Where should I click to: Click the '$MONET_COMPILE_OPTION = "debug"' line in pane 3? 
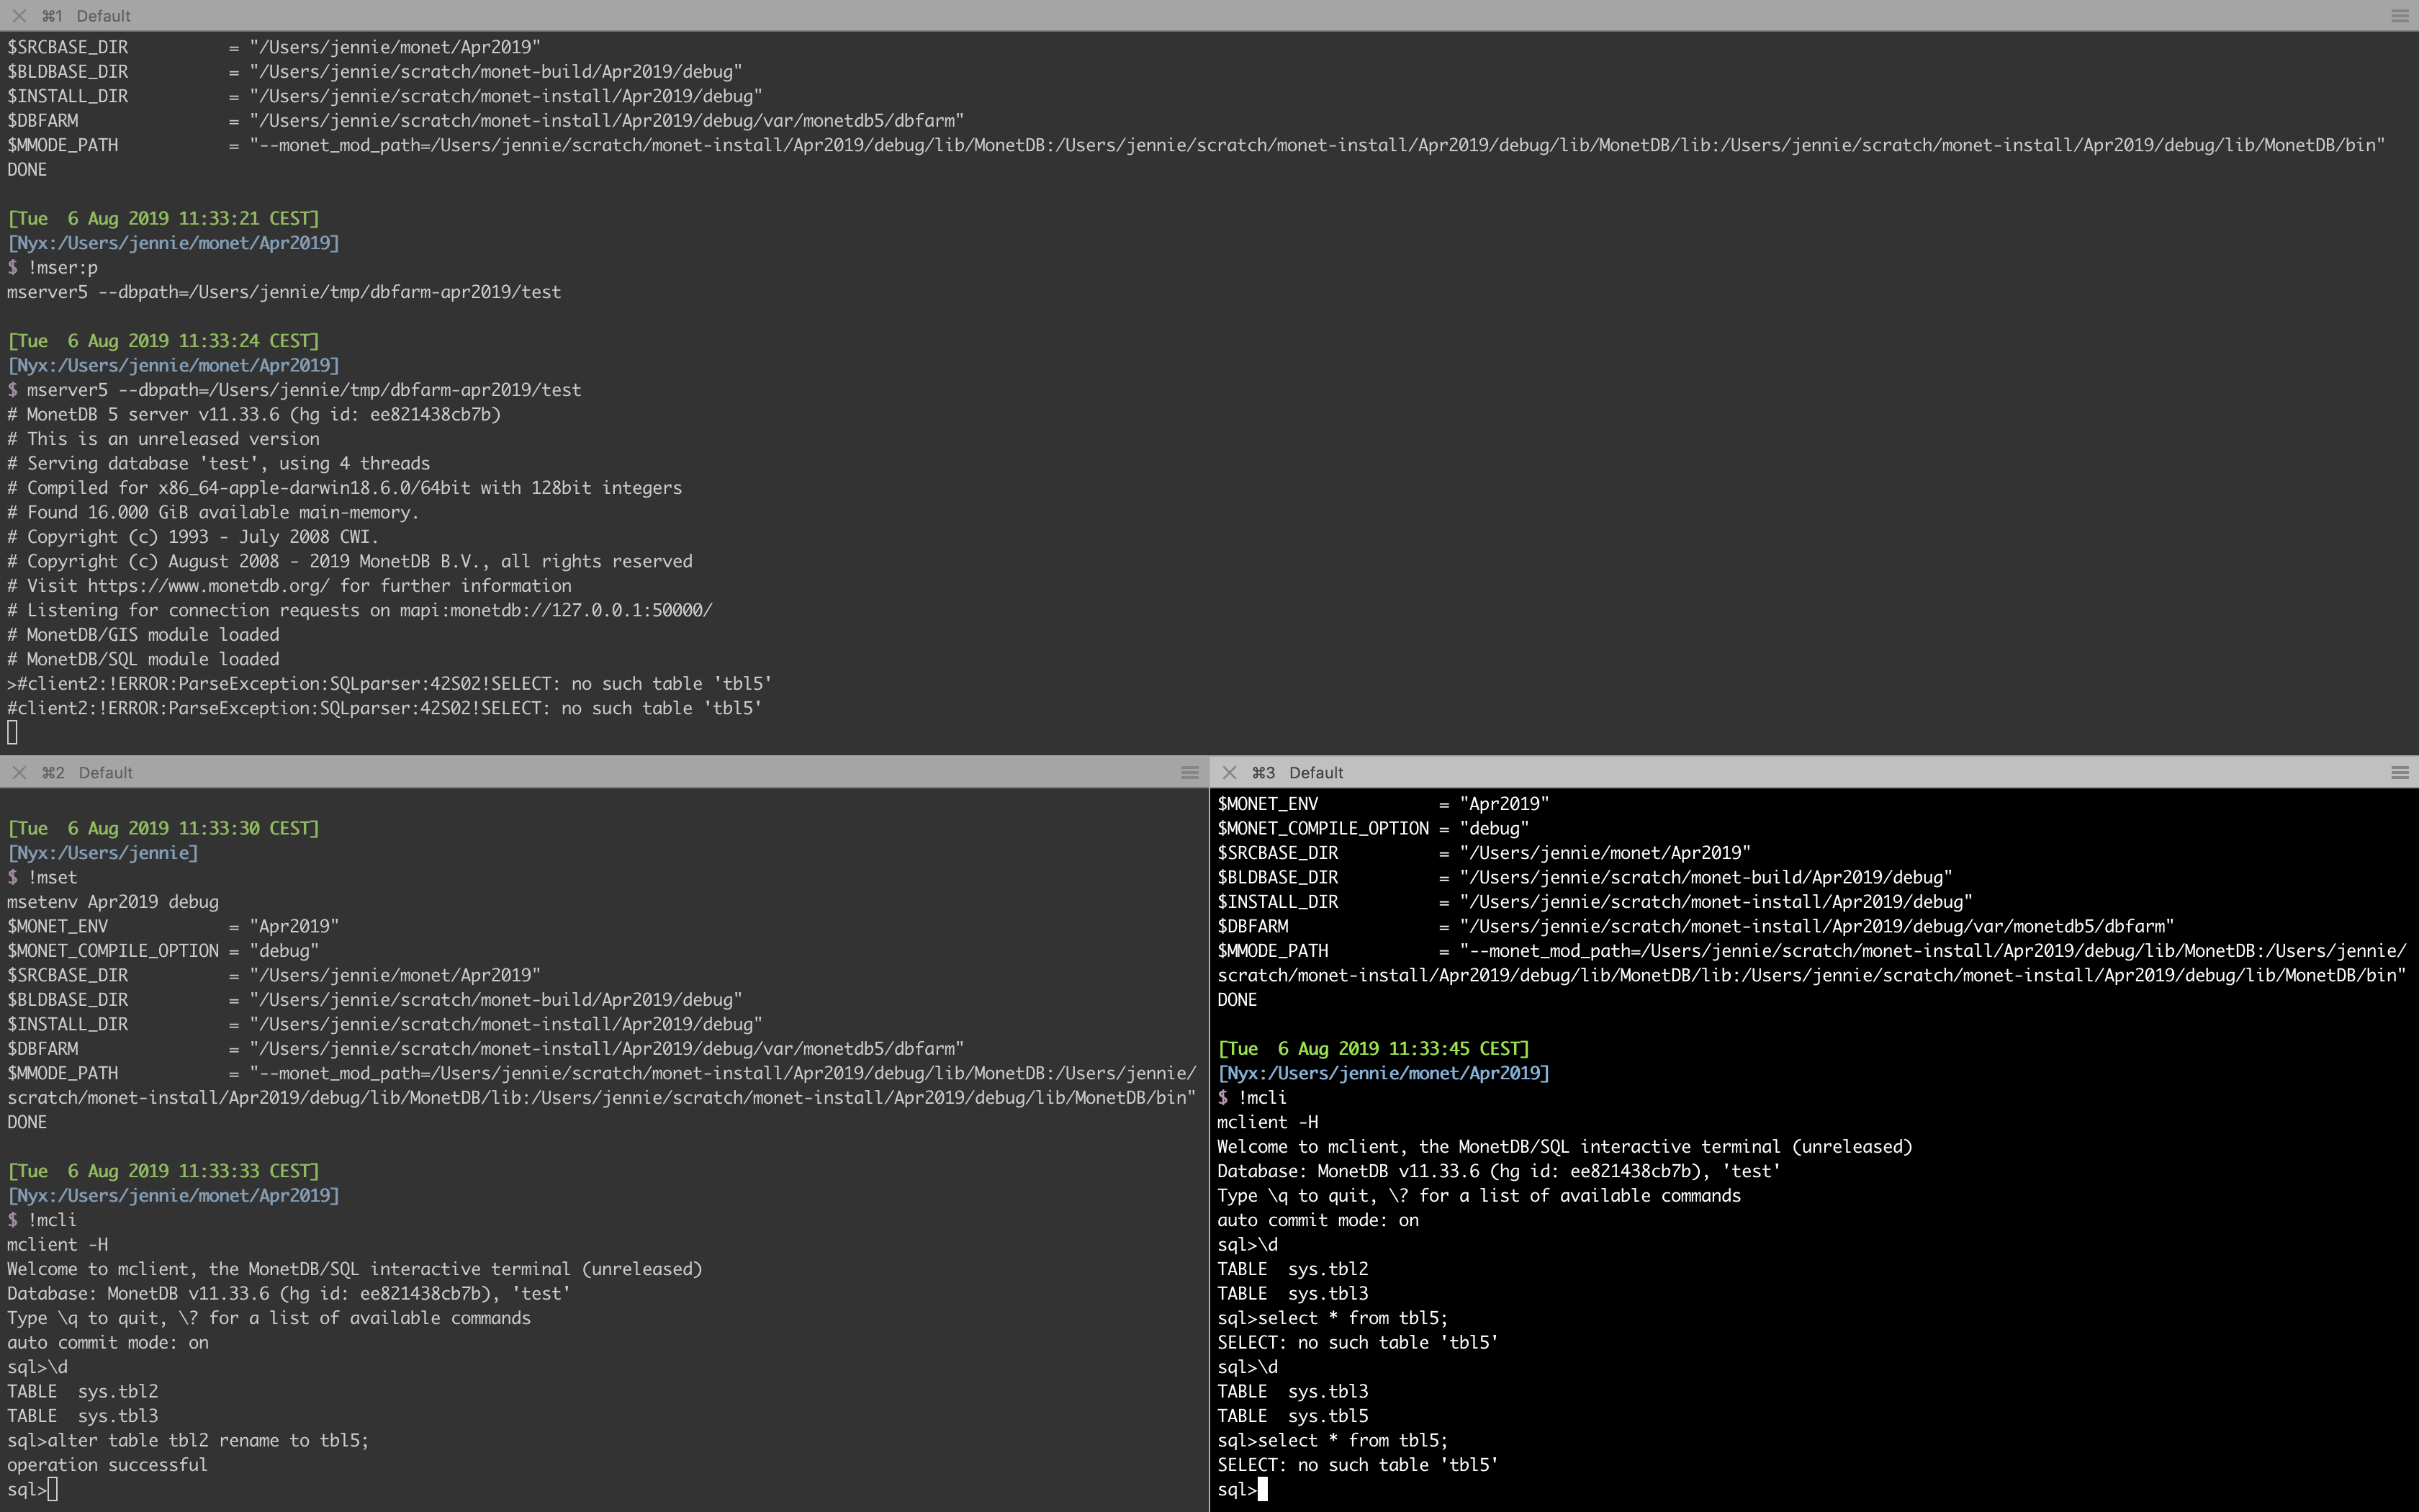[x=1374, y=828]
